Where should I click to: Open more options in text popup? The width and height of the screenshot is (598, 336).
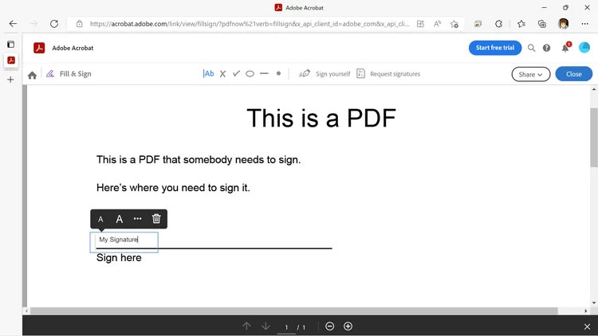click(138, 219)
